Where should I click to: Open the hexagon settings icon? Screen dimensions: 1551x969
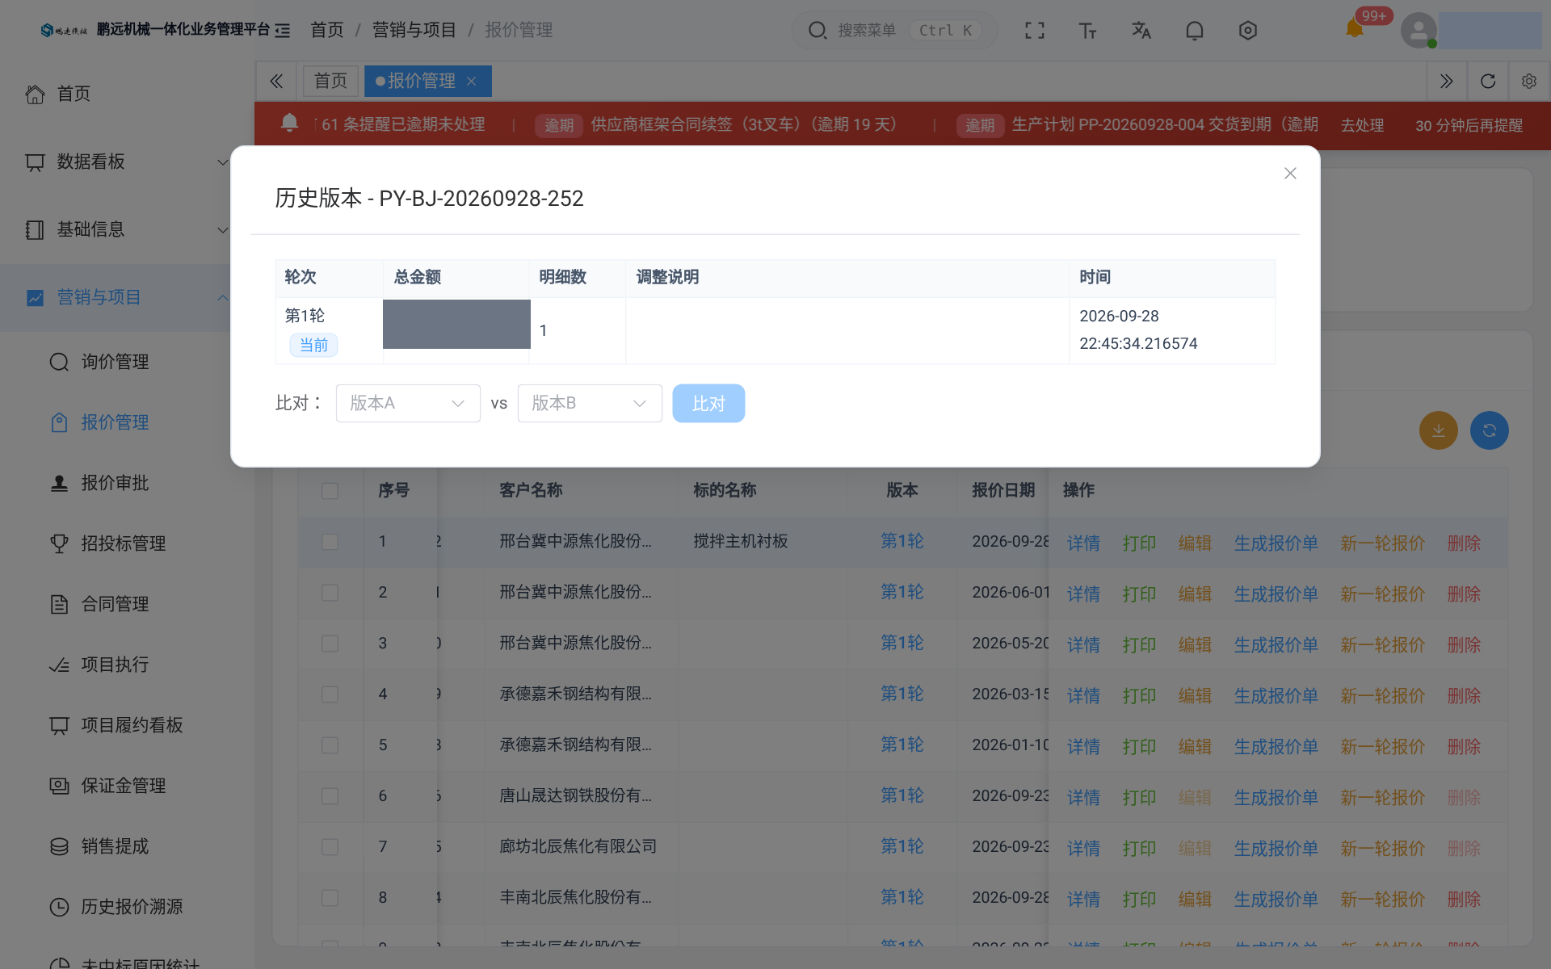pos(1247,31)
